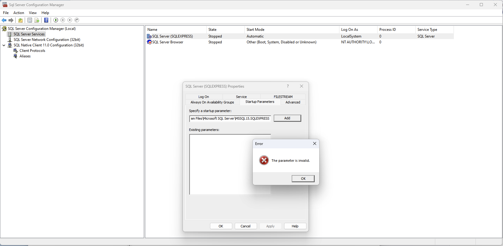503x246 pixels.
Task: Open the File menu
Action: (x=6, y=13)
